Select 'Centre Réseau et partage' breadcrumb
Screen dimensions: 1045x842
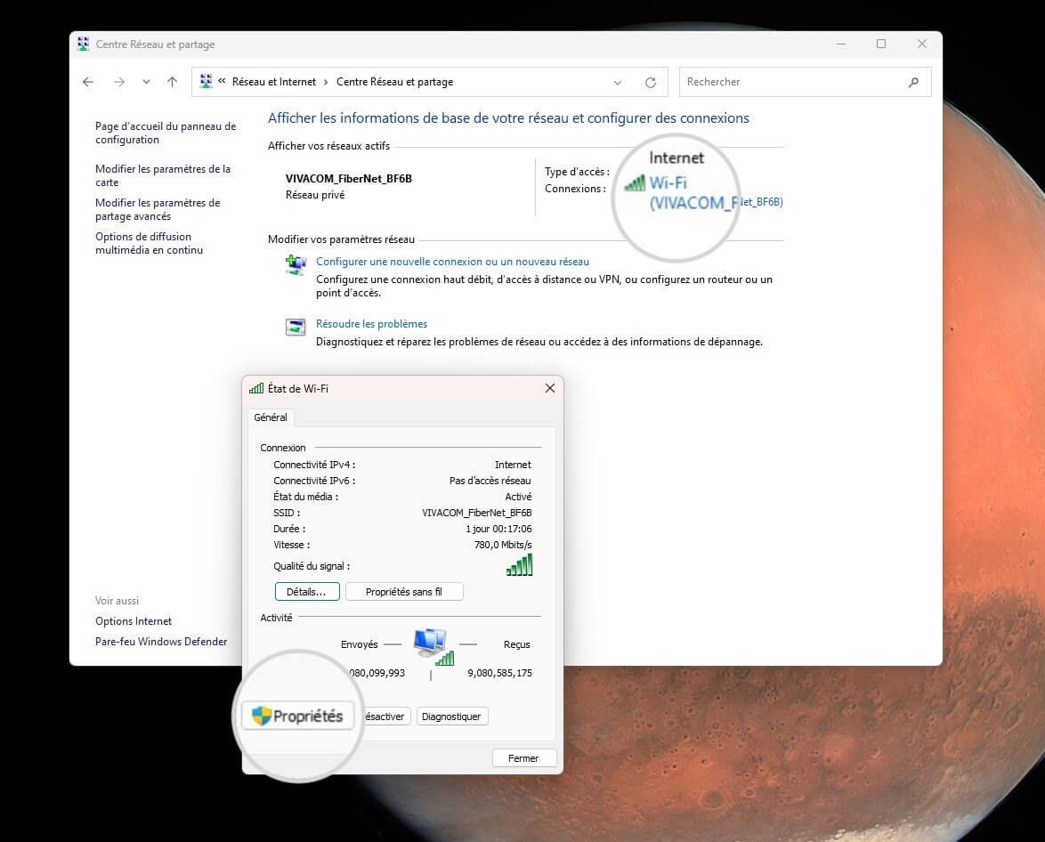tap(394, 82)
